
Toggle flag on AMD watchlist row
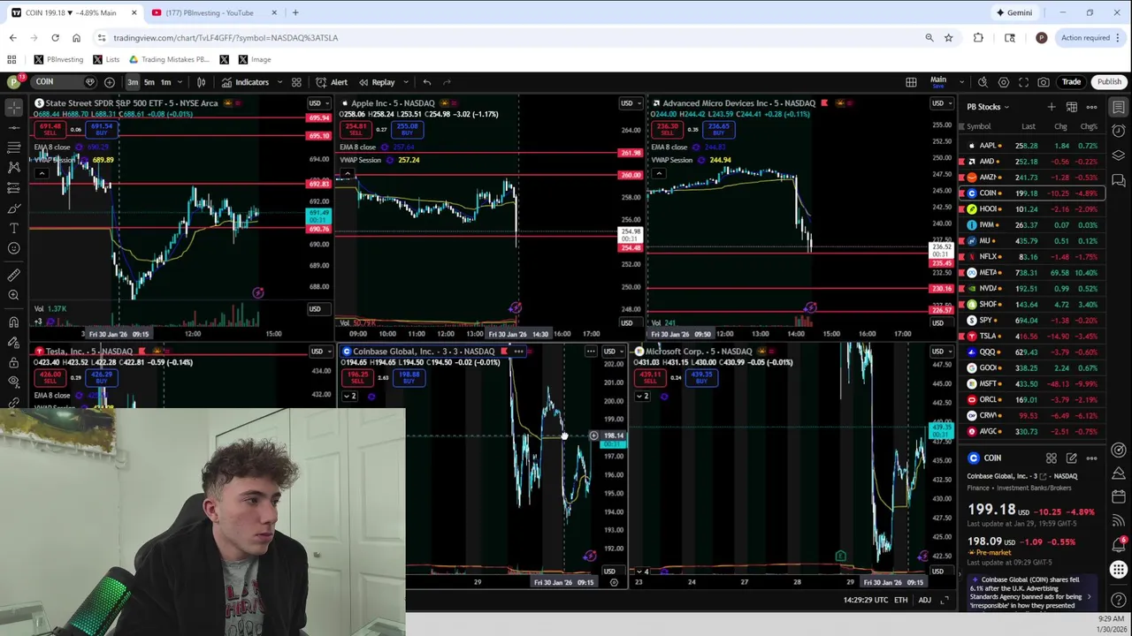(x=961, y=161)
